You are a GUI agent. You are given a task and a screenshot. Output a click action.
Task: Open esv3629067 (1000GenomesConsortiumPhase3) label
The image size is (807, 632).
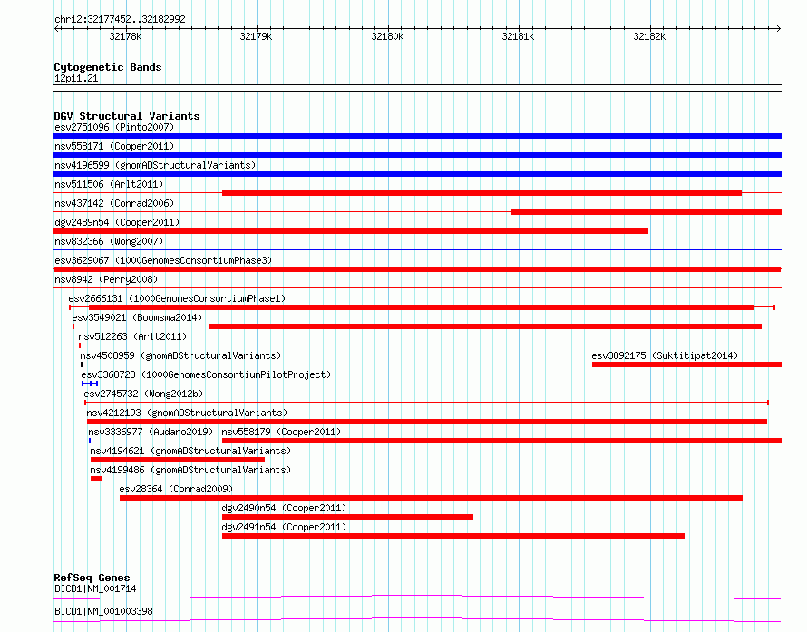coord(163,260)
